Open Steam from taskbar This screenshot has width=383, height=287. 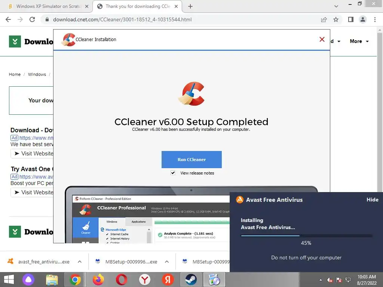point(191,280)
